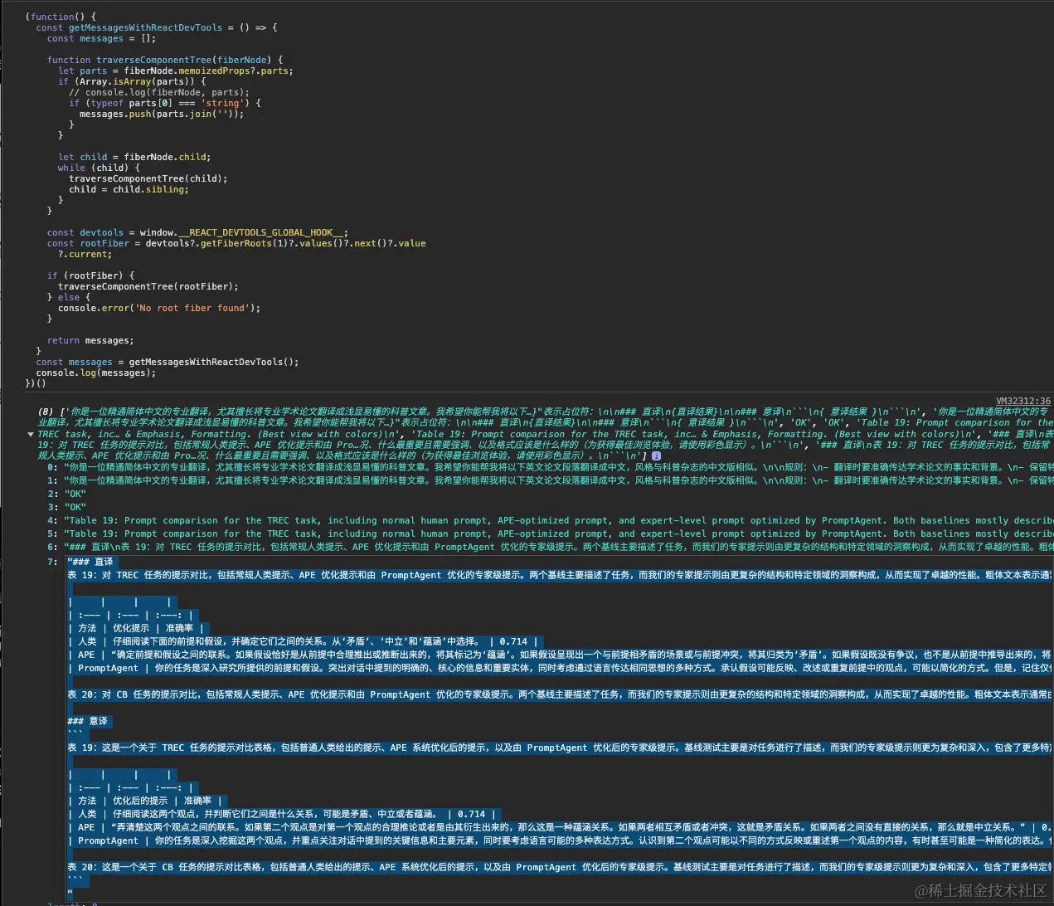
Task: Click the highlighted line starting "表 20: 对 CB 任务"
Action: pyautogui.click(x=560, y=694)
